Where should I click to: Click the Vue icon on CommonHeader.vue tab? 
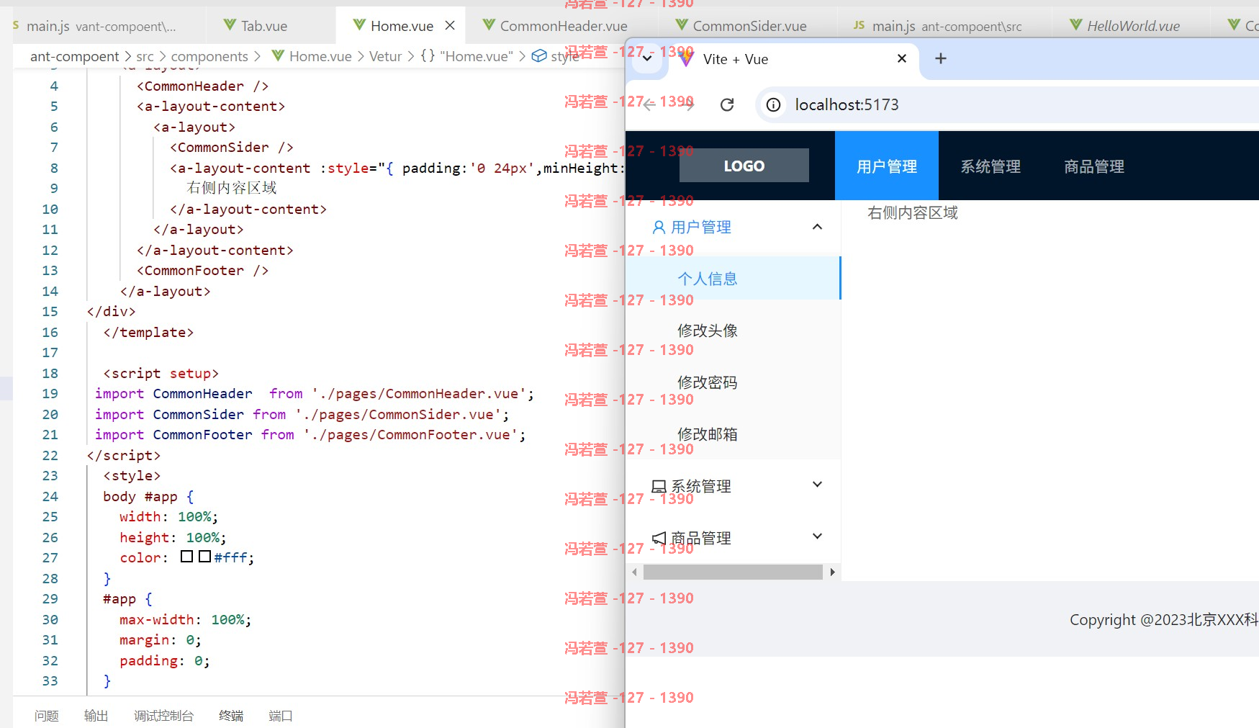coord(489,25)
